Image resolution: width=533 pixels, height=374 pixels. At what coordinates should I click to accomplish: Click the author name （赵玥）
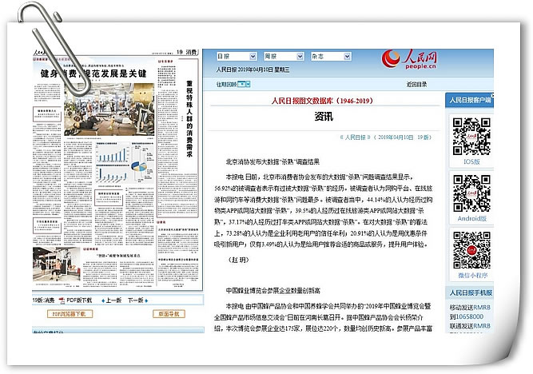239,260
